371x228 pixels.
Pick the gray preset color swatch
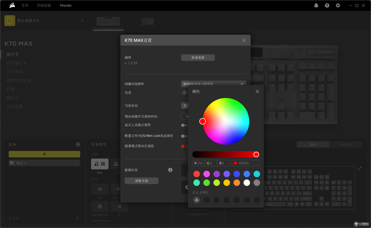coord(257,183)
